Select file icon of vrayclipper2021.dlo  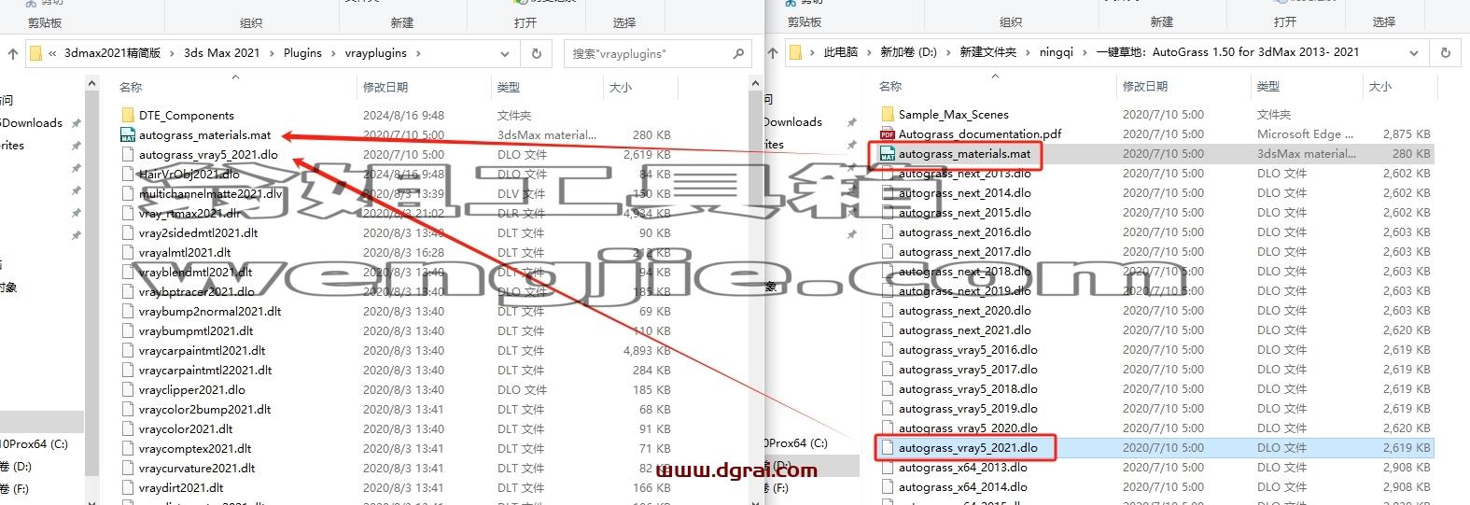point(129,389)
